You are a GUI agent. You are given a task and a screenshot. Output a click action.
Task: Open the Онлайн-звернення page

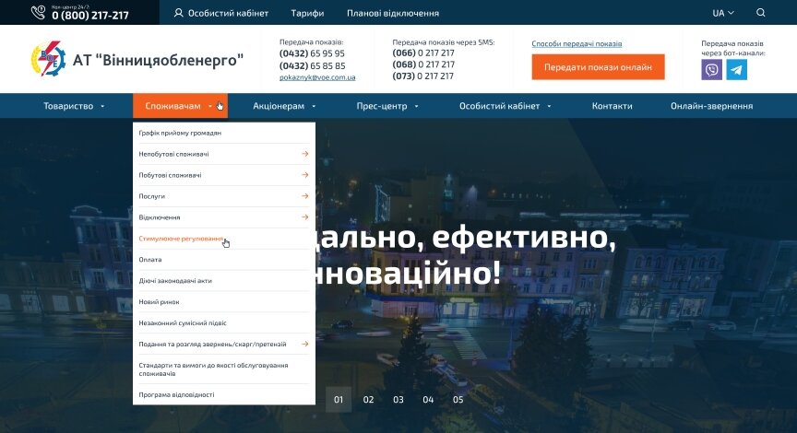click(711, 106)
